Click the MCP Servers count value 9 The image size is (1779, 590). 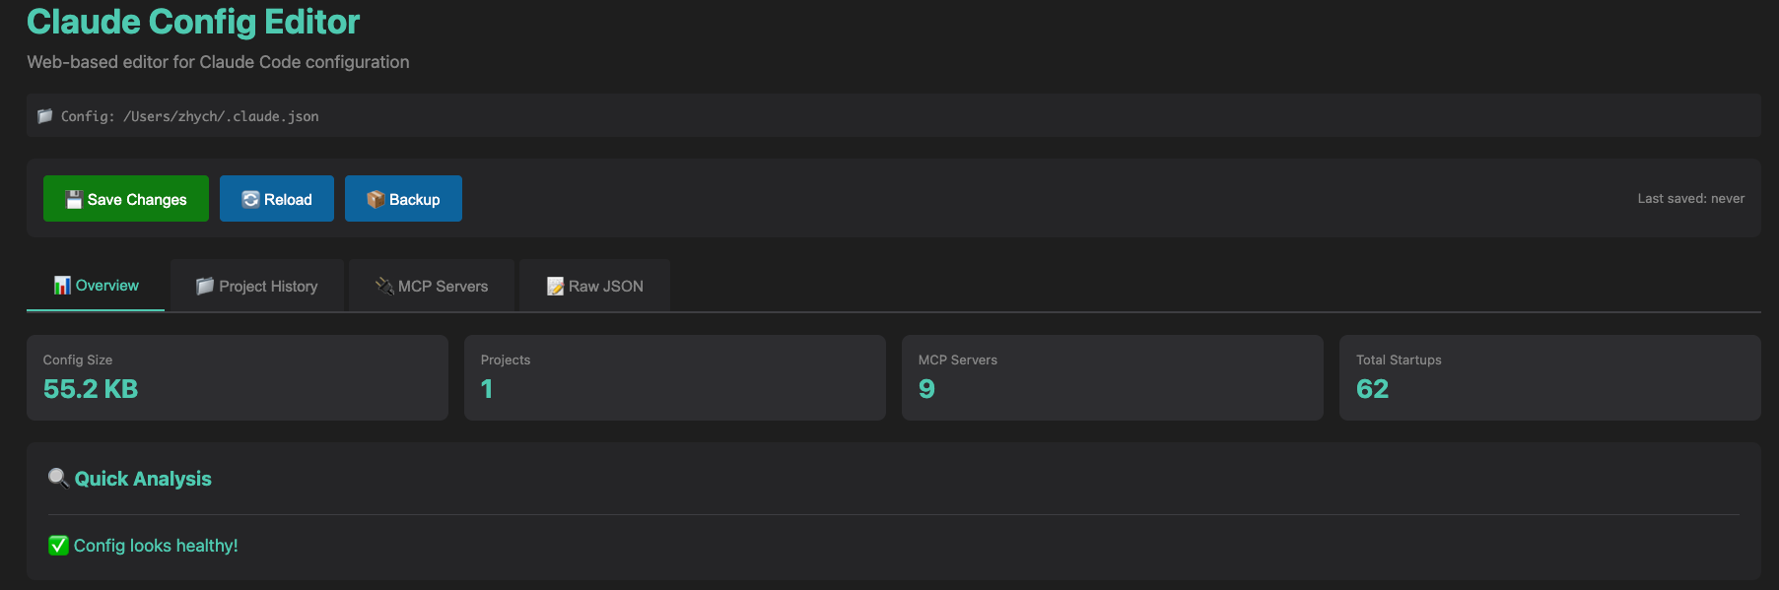(926, 389)
